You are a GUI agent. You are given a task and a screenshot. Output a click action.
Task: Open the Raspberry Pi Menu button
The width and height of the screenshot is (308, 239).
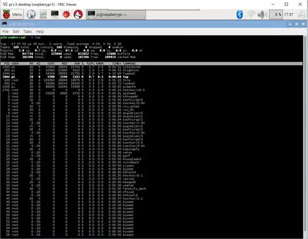tap(13, 14)
